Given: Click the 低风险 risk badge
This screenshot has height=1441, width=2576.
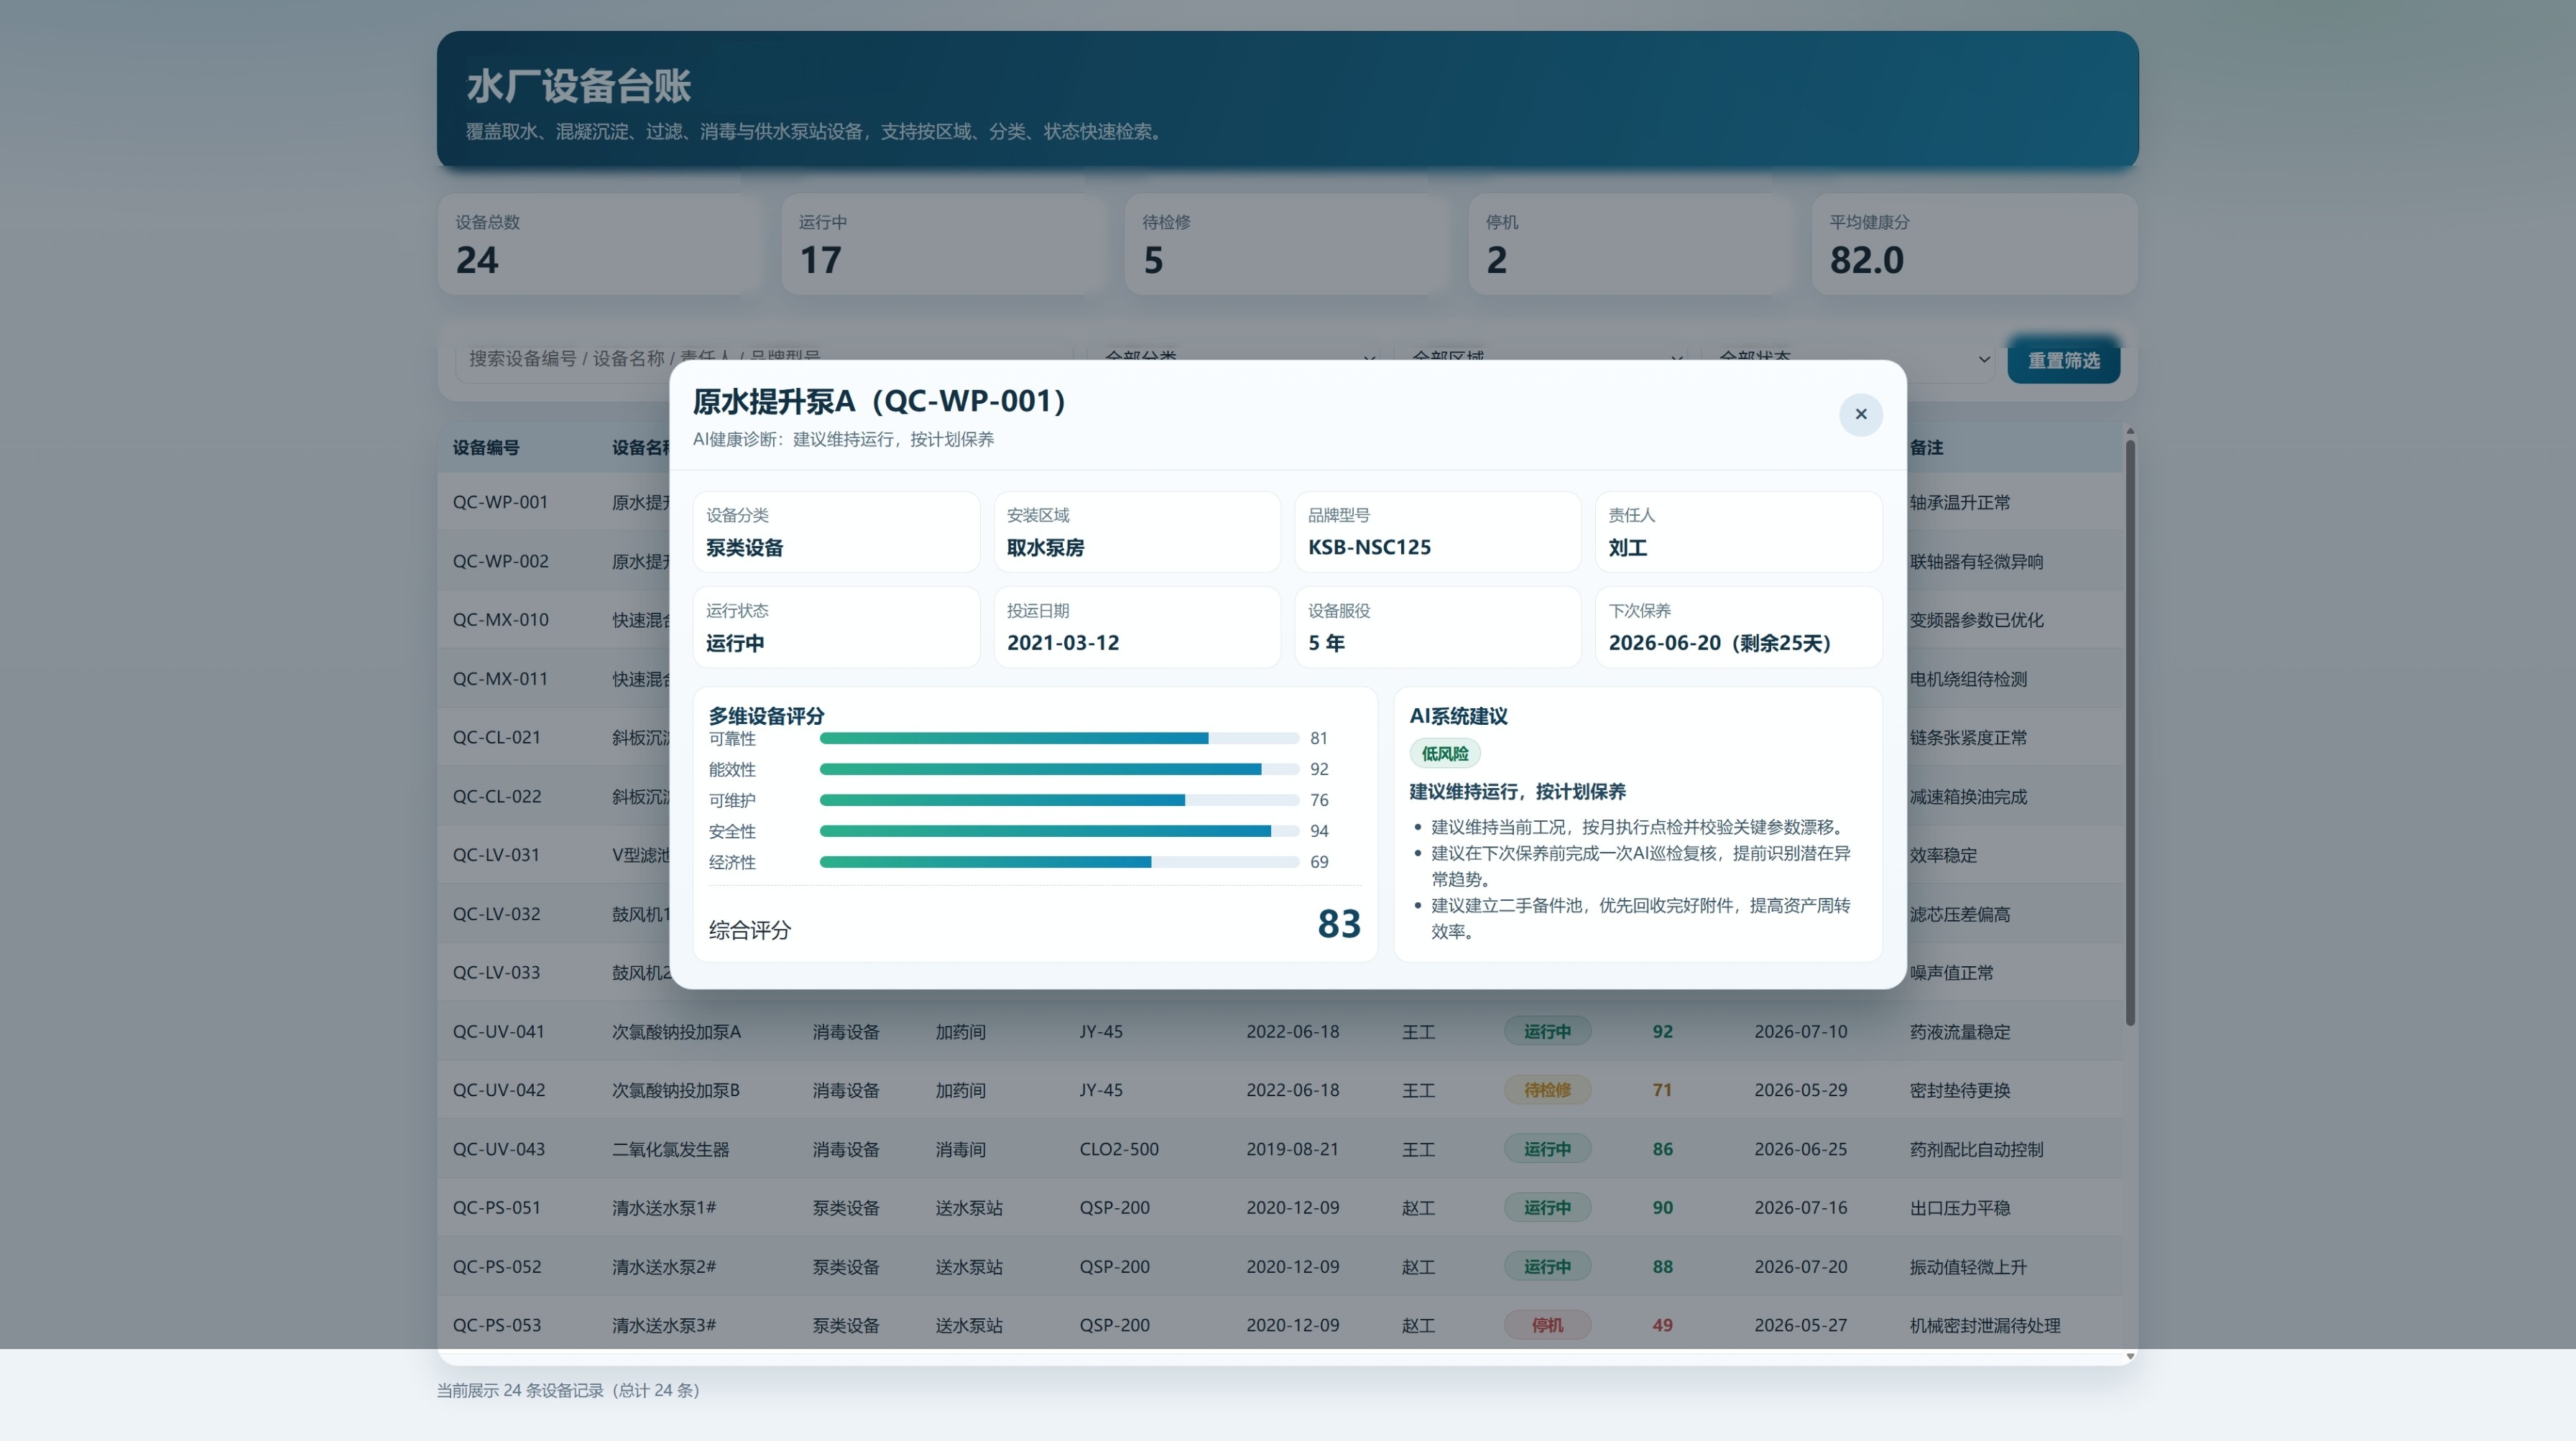Looking at the screenshot, I should pyautogui.click(x=1444, y=754).
